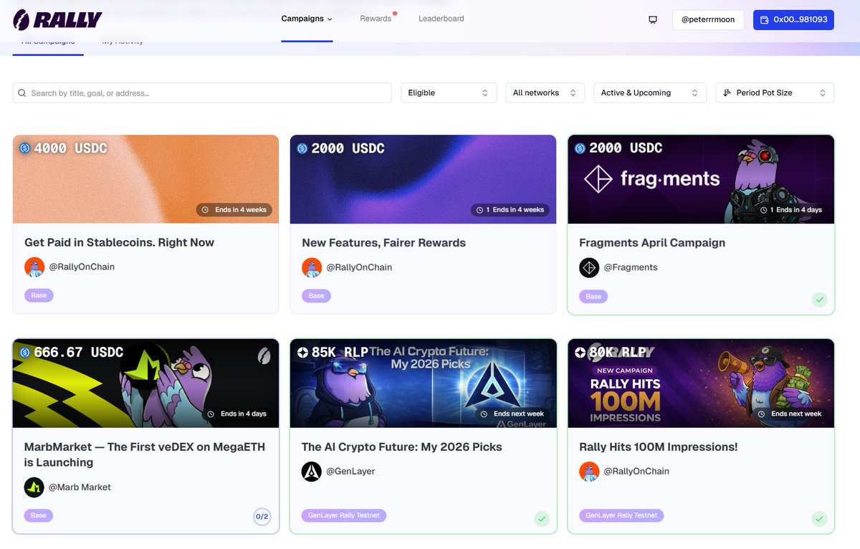
Task: Click Ends next week label on AI Crypto card
Action: 519,414
